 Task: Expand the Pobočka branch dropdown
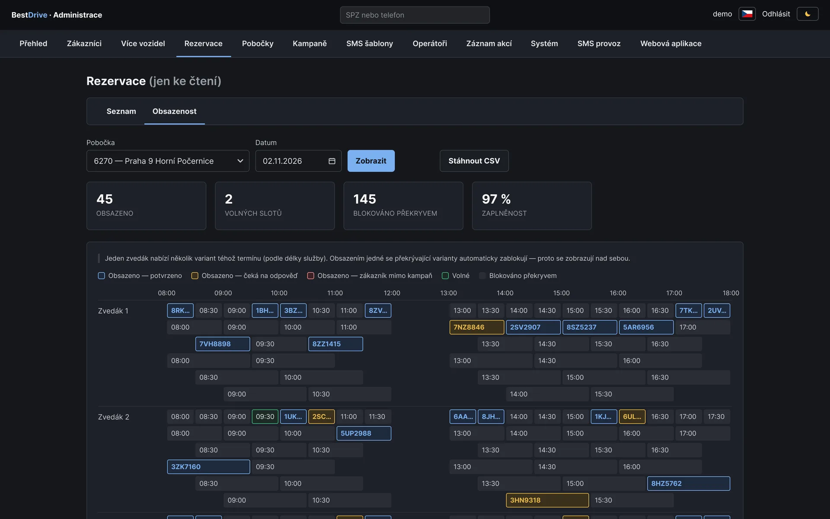click(168, 161)
